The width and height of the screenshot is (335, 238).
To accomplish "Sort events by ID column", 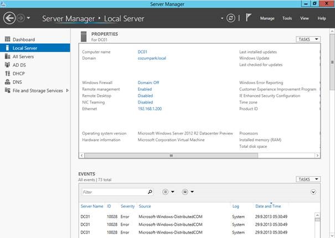I will [109, 206].
